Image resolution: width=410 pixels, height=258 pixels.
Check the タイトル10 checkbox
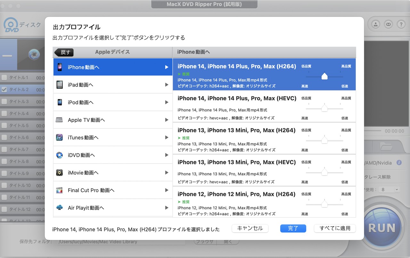click(x=4, y=185)
